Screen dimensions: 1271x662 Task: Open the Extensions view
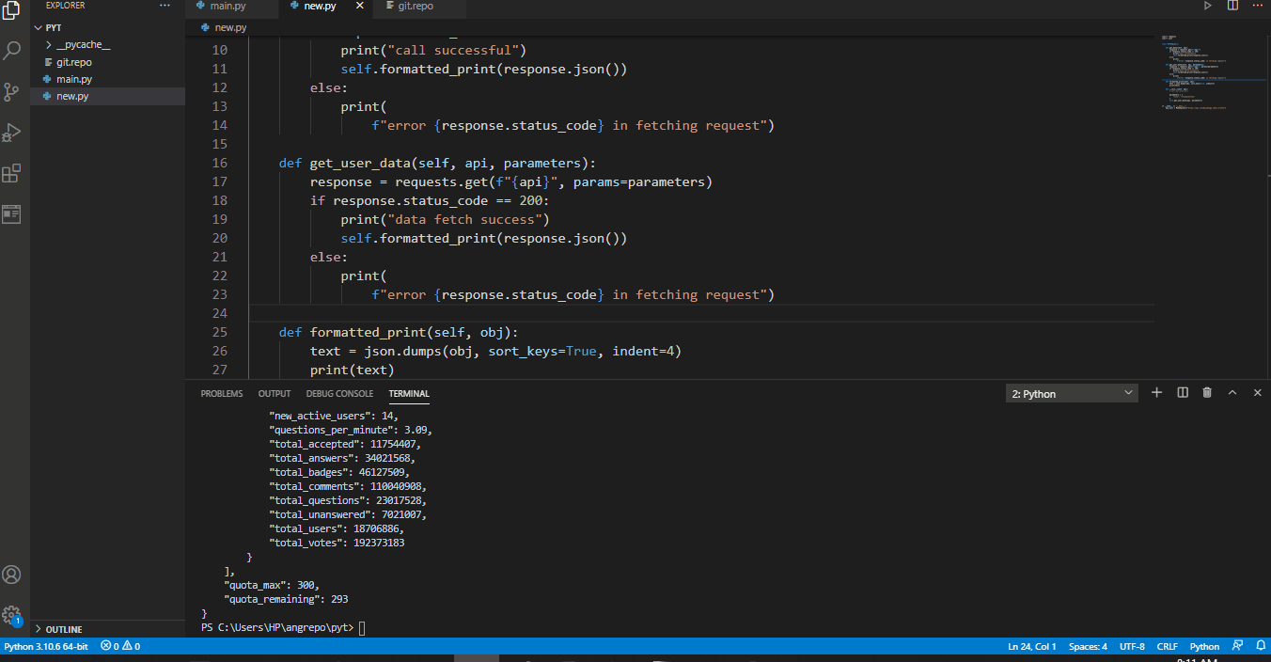coord(12,173)
